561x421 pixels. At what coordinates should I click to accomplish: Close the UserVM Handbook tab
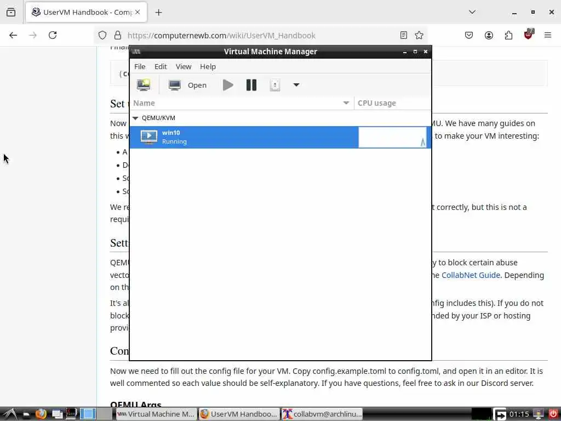click(138, 12)
